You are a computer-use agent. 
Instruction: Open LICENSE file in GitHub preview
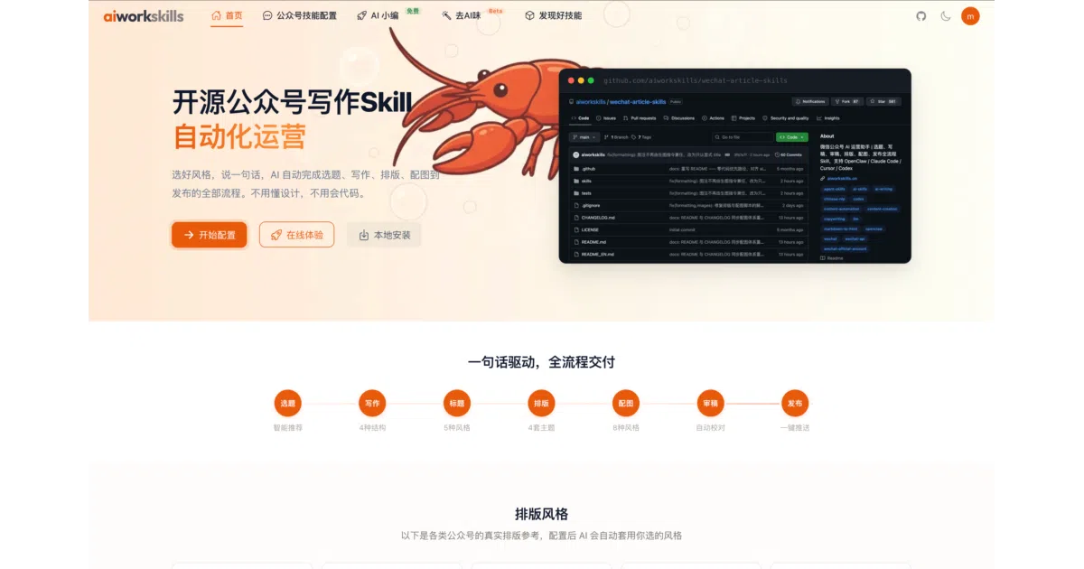pos(590,229)
